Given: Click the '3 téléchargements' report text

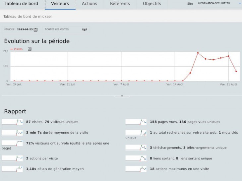Looking at the screenshot, I should [x=188, y=148].
